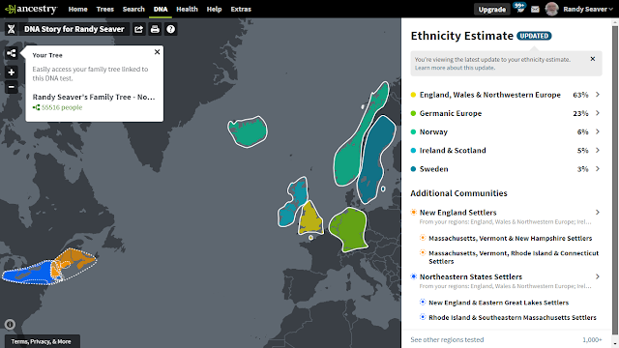Image resolution: width=619 pixels, height=348 pixels.
Task: Zoom out on the map
Action: coord(12,87)
